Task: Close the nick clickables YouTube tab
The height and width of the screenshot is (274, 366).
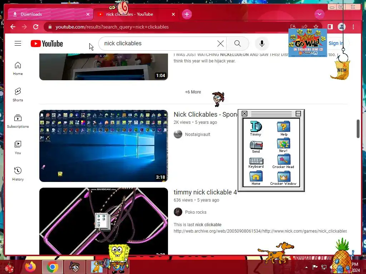Action: 173,14
